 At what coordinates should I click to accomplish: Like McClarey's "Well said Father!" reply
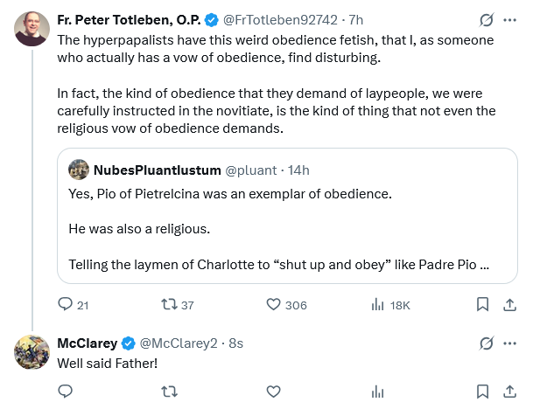click(x=273, y=392)
